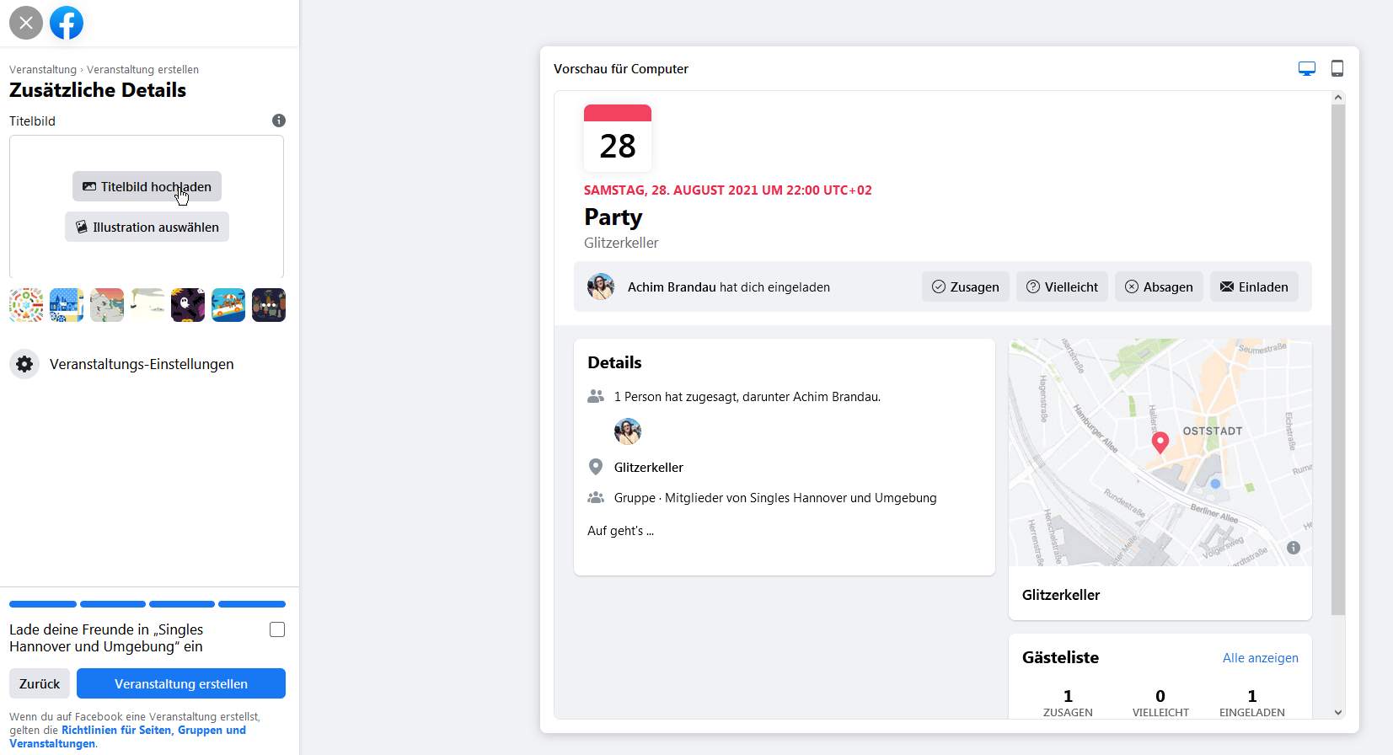This screenshot has height=755, width=1393.
Task: Switch to mobile preview icon
Action: [1337, 68]
